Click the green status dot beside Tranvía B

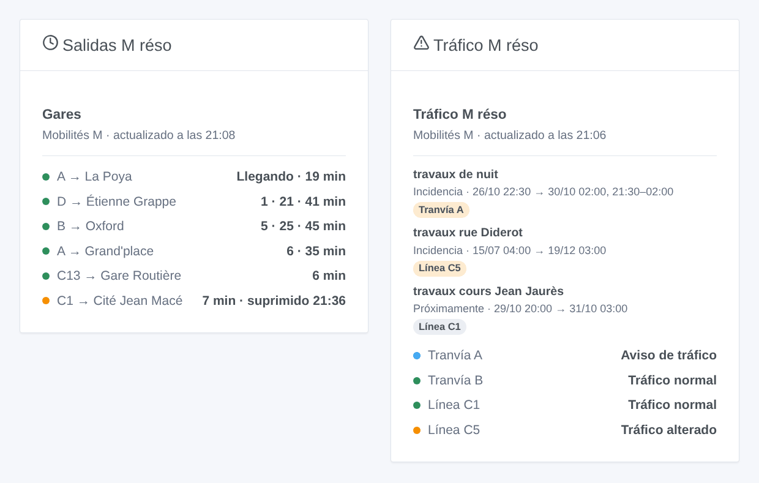point(417,381)
